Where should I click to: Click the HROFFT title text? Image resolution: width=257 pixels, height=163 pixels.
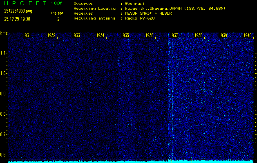click(x=25, y=3)
